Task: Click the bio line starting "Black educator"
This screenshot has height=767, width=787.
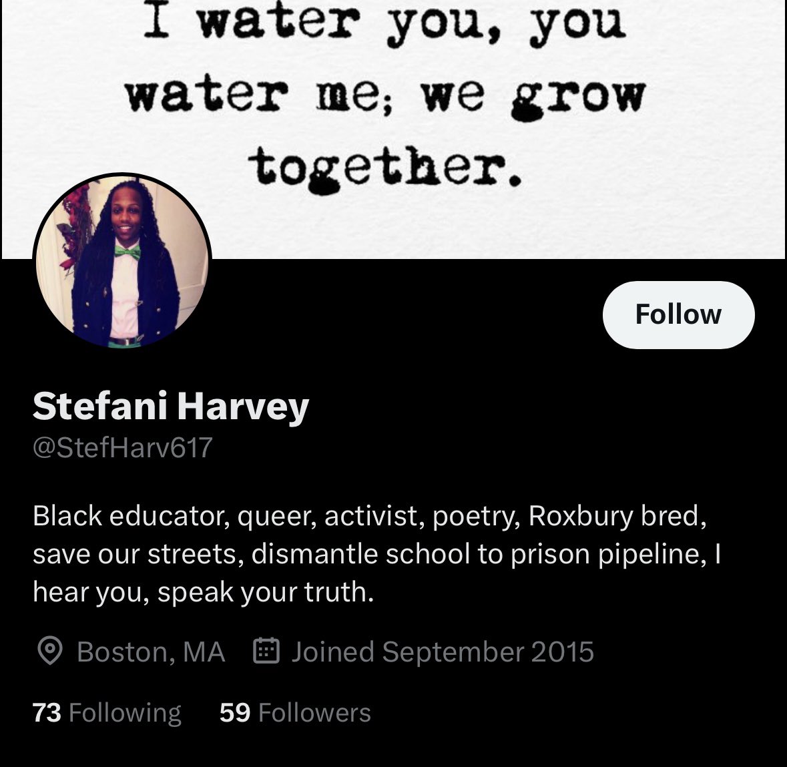Action: [369, 515]
